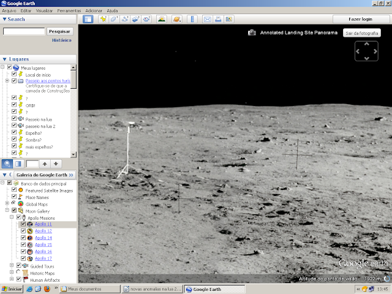
Task: Collapse the Lugares panel triangle
Action: [x=4, y=59]
